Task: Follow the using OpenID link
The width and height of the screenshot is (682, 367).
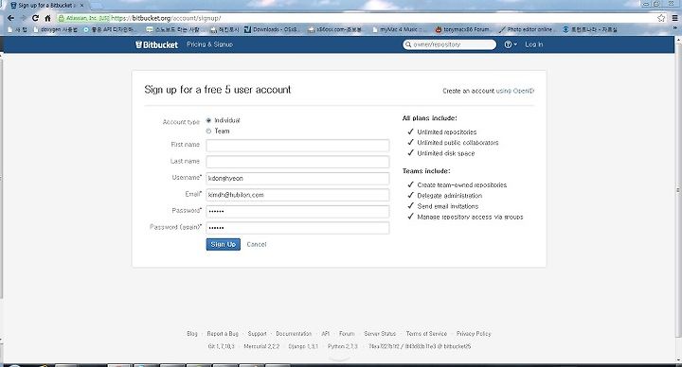Action: pyautogui.click(x=515, y=91)
